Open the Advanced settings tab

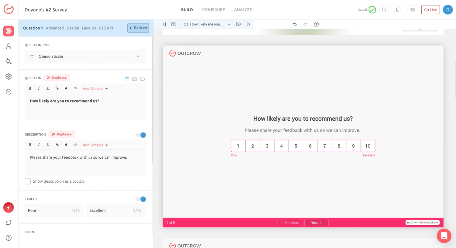click(x=55, y=28)
